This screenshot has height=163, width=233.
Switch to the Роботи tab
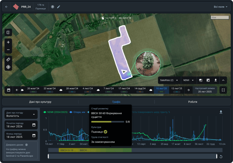pyautogui.click(x=193, y=102)
